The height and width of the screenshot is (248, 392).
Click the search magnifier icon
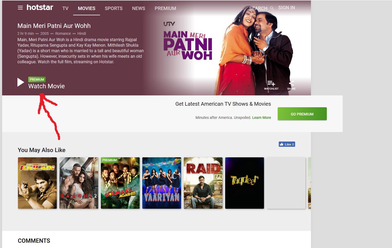[x=272, y=8]
